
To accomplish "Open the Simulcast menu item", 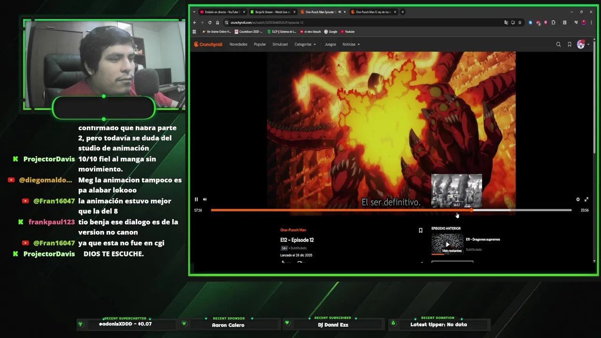I will tap(280, 45).
